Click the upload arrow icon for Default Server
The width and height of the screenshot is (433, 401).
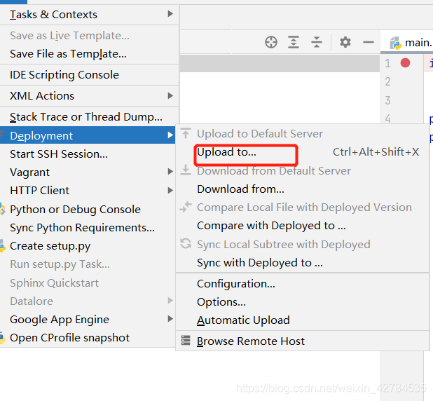pos(186,134)
